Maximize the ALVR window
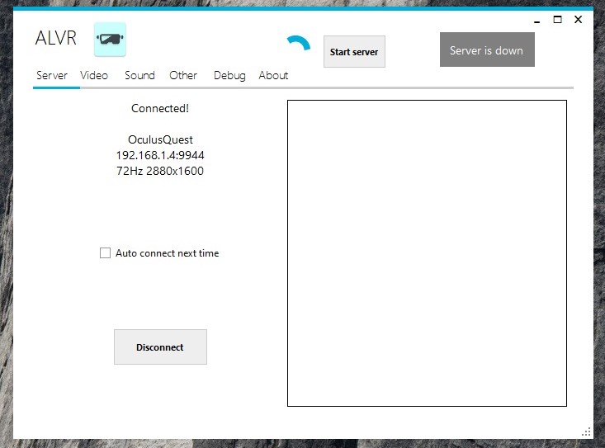This screenshot has height=448, width=605. (557, 20)
